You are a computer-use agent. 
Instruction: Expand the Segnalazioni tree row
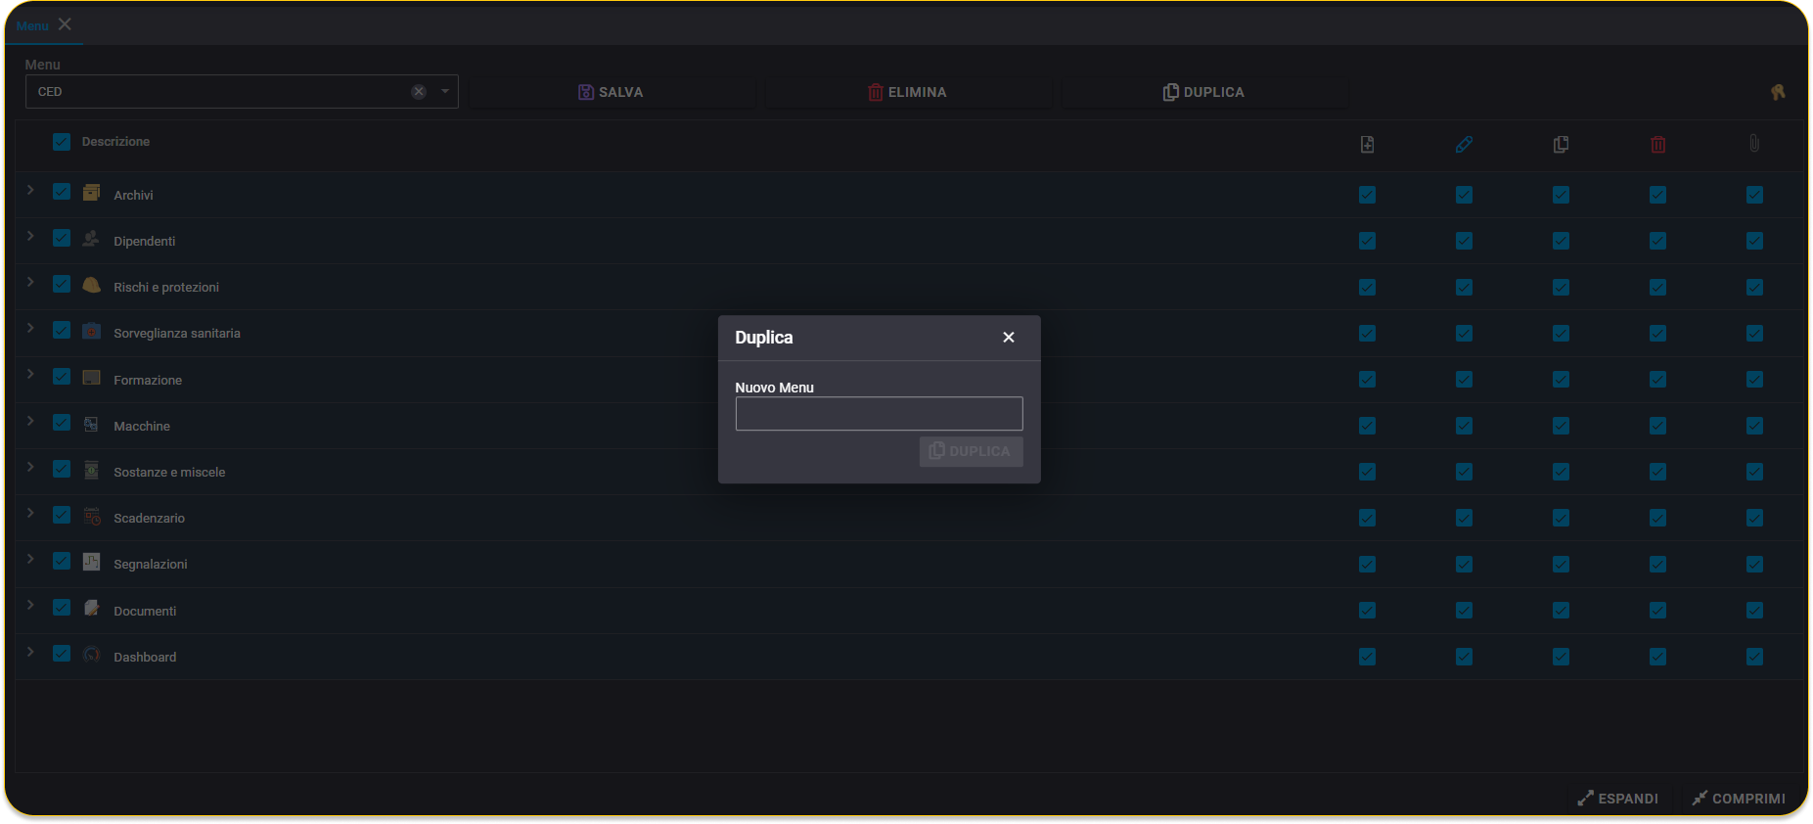tap(30, 559)
